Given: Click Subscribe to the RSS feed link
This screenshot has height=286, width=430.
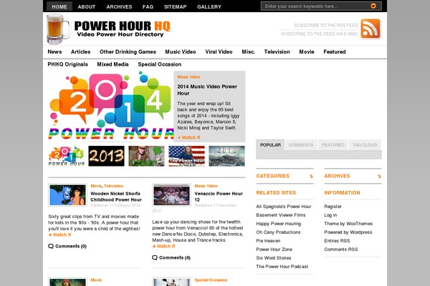Looking at the screenshot, I should click(x=326, y=25).
